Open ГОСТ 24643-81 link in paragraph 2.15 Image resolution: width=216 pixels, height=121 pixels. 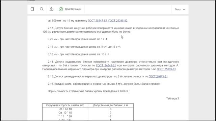158,76
